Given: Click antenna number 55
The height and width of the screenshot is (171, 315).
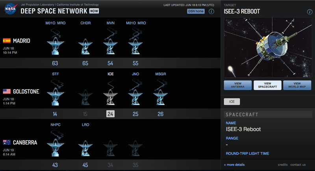Looking at the screenshot, I should [135, 63].
